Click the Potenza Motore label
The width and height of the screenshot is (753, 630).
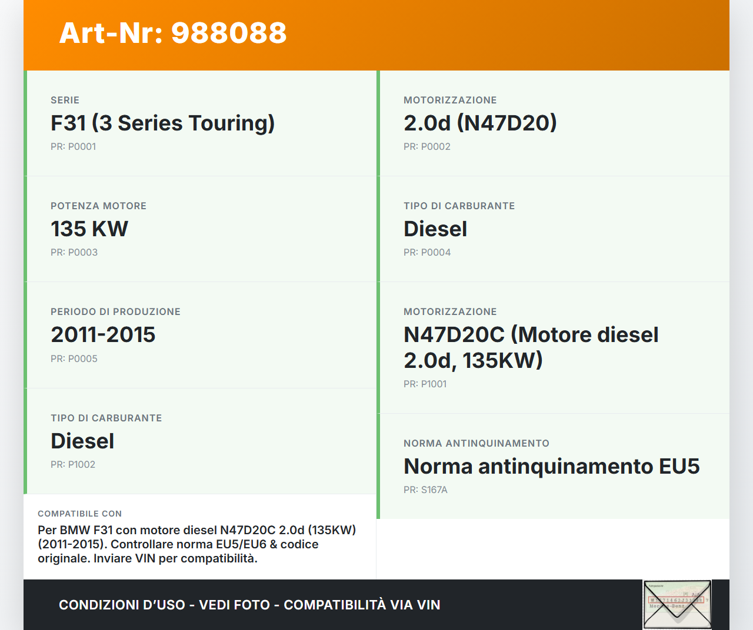[x=98, y=206]
